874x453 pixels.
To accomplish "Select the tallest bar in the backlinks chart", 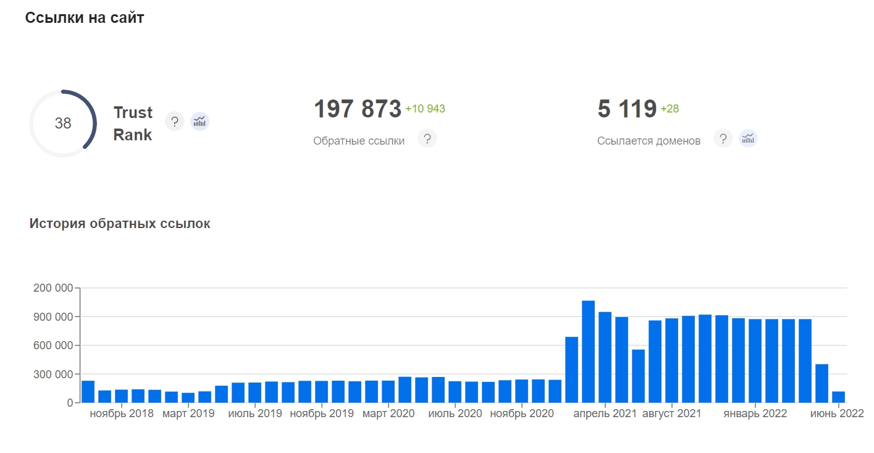I will click(x=588, y=351).
